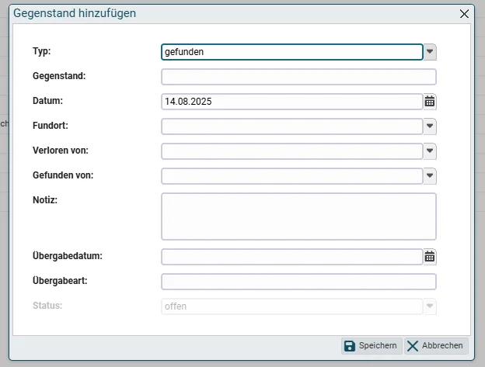Click the Gefunden von: label
The image size is (485, 367).
(63, 175)
